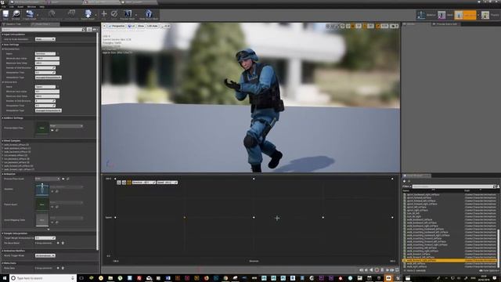Image resolution: width=501 pixels, height=282 pixels.
Task: Collapse the Input Interpolation section
Action: click(x=3, y=34)
